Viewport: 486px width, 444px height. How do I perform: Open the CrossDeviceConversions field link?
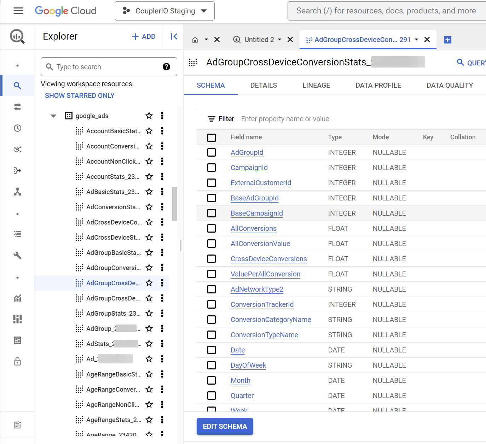click(268, 259)
